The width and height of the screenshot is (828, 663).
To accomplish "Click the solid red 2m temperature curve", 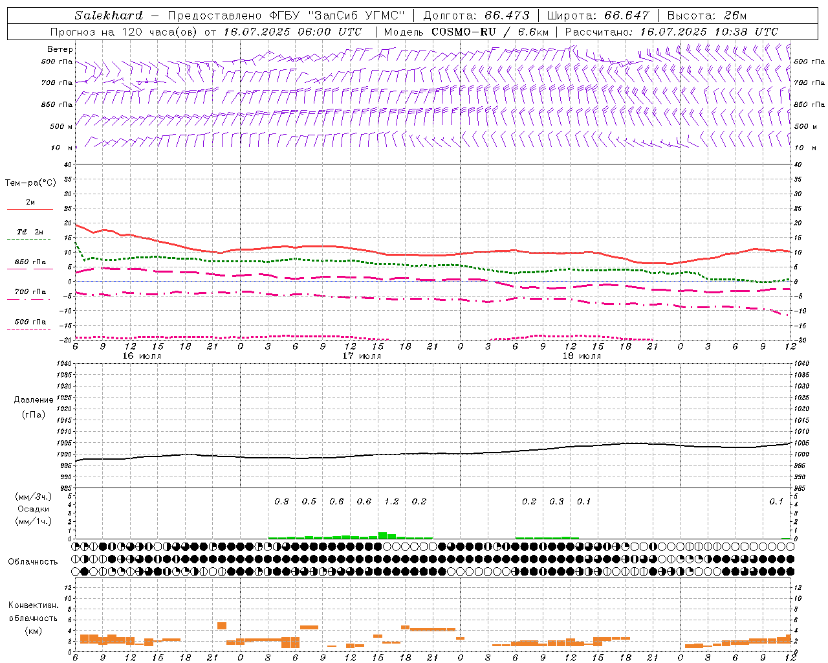I will [x=433, y=254].
